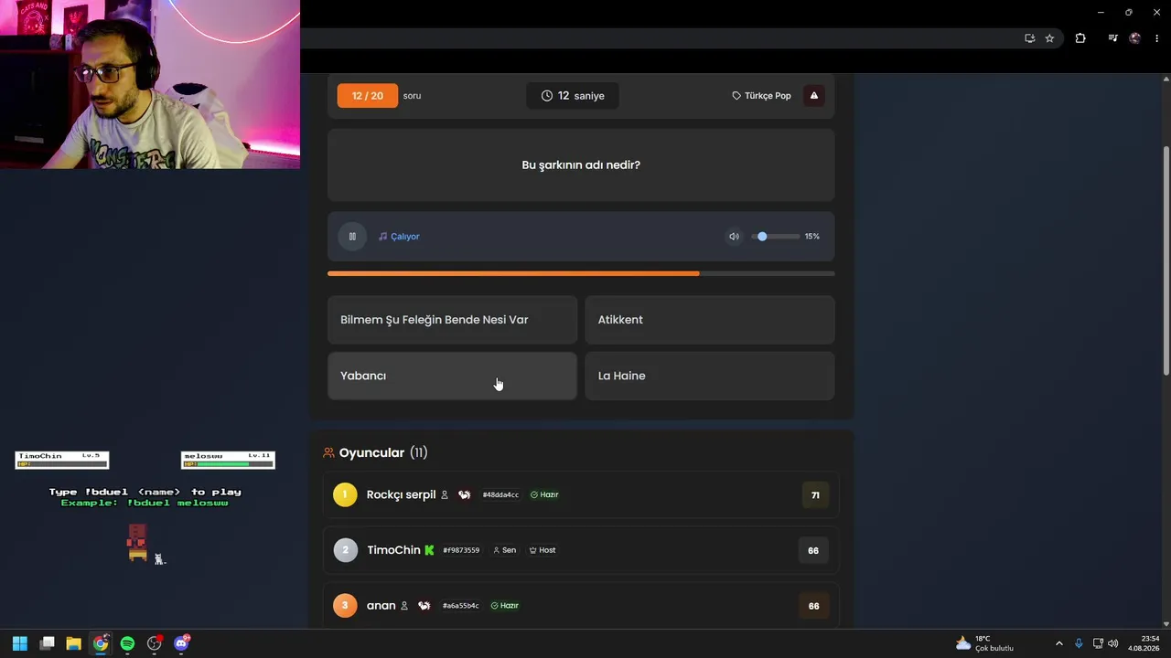Switch to Chrome on the taskbar
The height and width of the screenshot is (658, 1171).
(101, 643)
